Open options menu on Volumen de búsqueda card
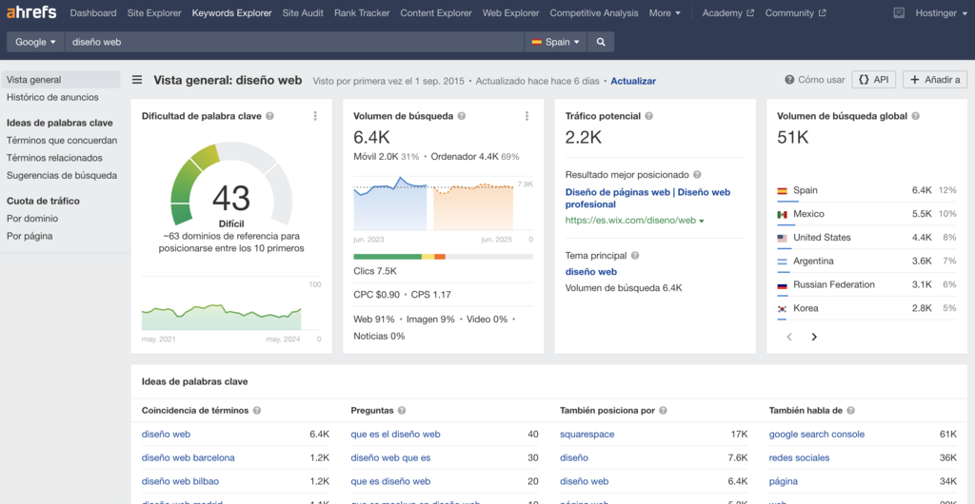975x504 pixels. click(x=527, y=116)
